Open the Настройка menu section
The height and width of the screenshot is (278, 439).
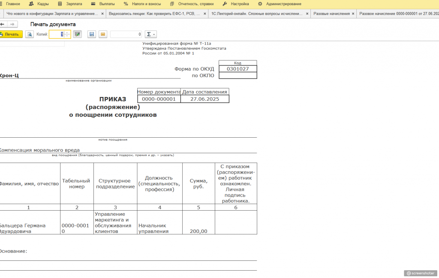(240, 4)
